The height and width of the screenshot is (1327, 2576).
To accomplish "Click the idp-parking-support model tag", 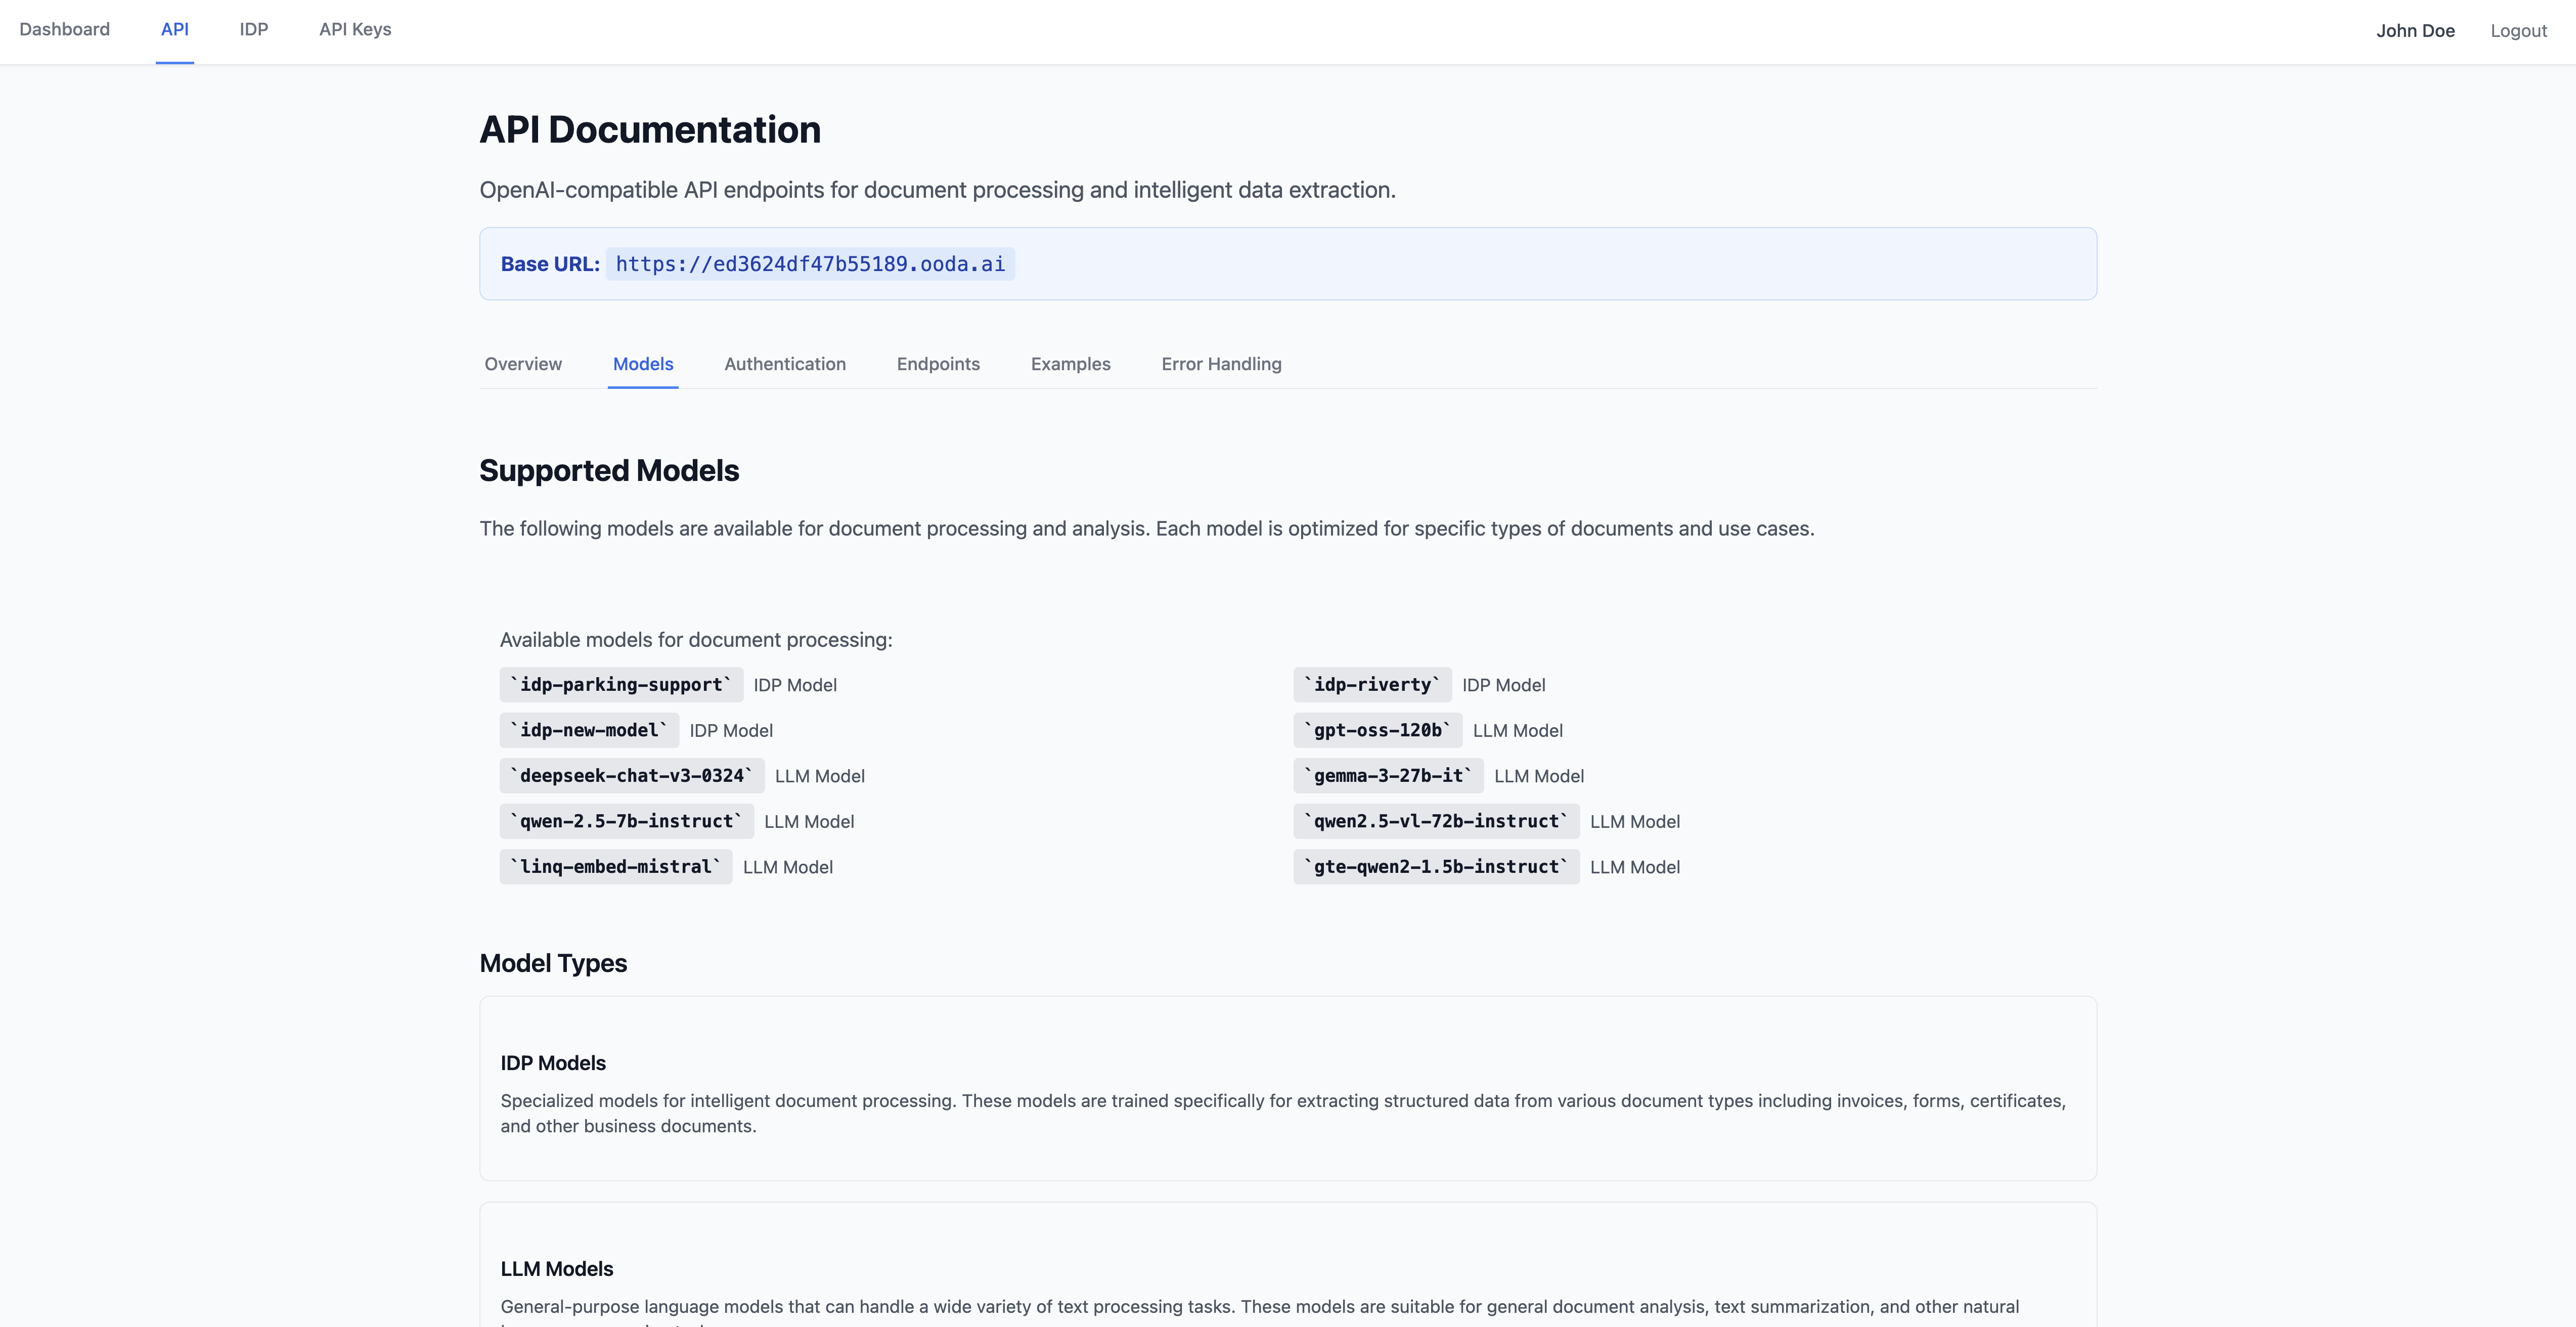I will 620,685.
